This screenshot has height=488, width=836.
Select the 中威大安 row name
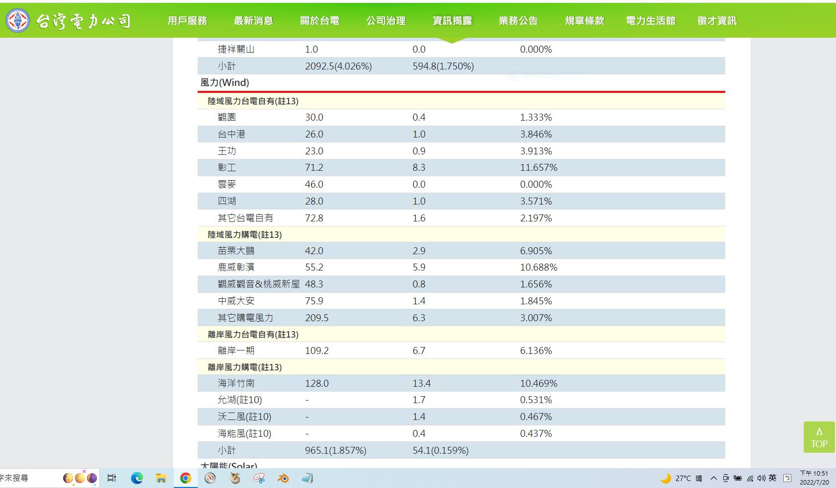tap(236, 301)
